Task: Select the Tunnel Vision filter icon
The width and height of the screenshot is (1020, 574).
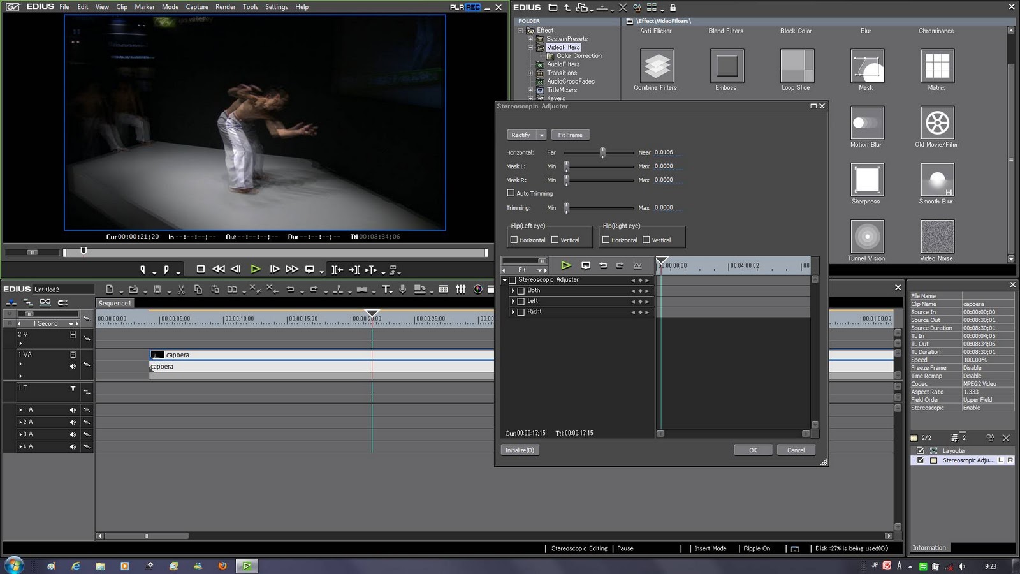Action: pyautogui.click(x=866, y=237)
